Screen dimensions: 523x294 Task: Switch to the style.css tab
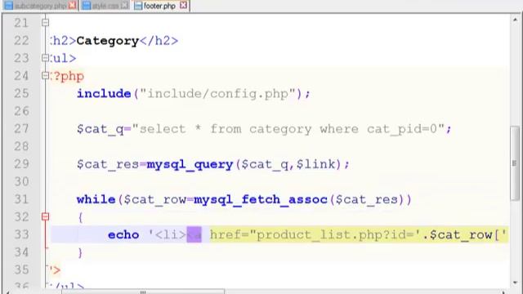[x=105, y=6]
